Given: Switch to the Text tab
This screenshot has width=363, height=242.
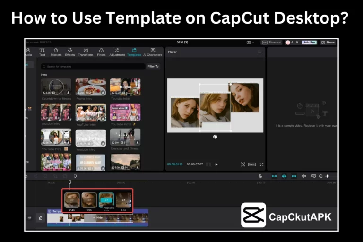Looking at the screenshot, I should 42,52.
